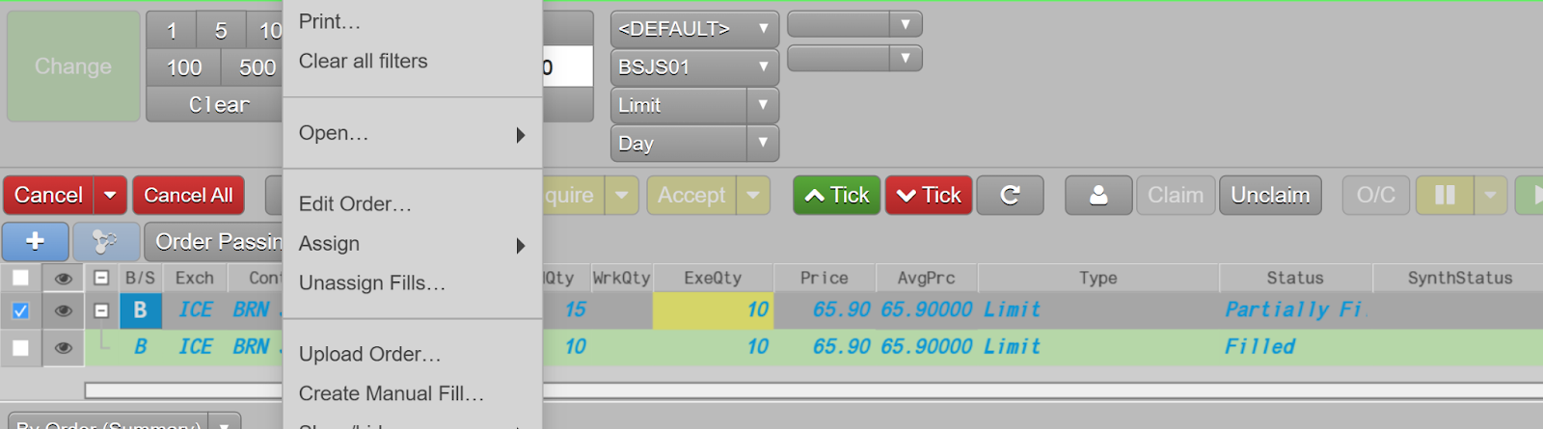Screen dimensions: 1543x429
Task: Click the blue plus add button
Action: pyautogui.click(x=35, y=241)
